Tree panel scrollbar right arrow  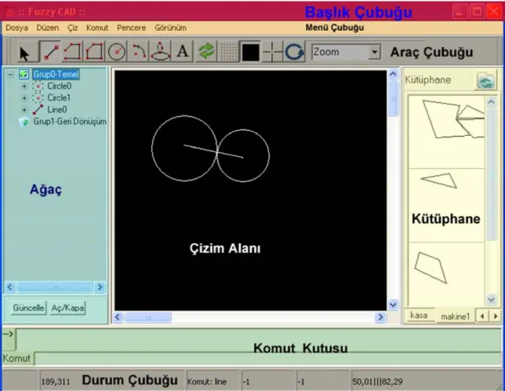(x=100, y=287)
